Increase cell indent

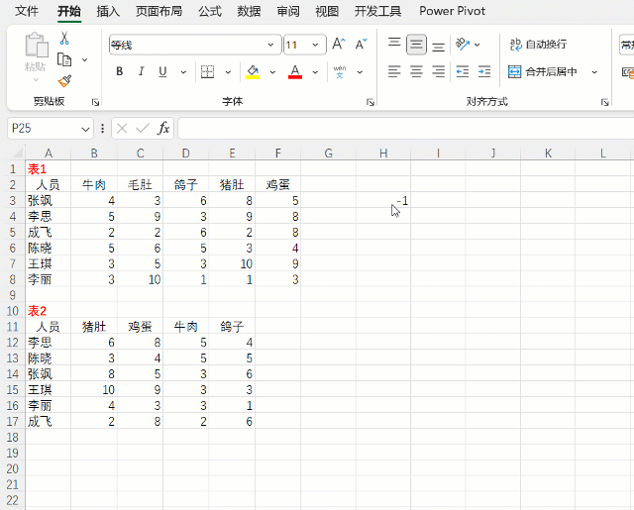point(484,72)
